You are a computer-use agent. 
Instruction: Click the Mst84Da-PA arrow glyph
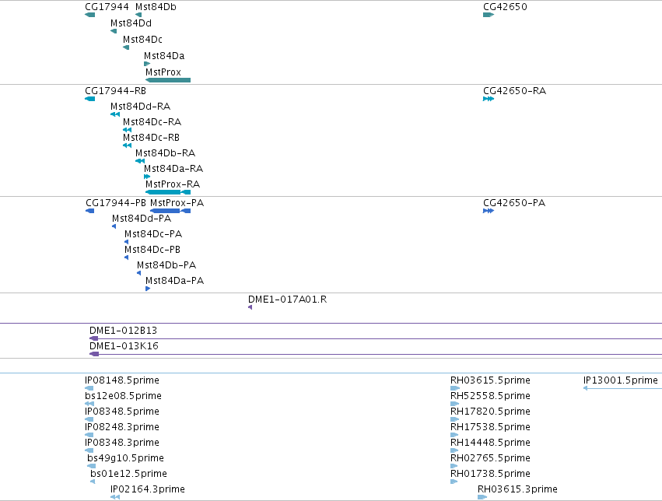pos(148,289)
